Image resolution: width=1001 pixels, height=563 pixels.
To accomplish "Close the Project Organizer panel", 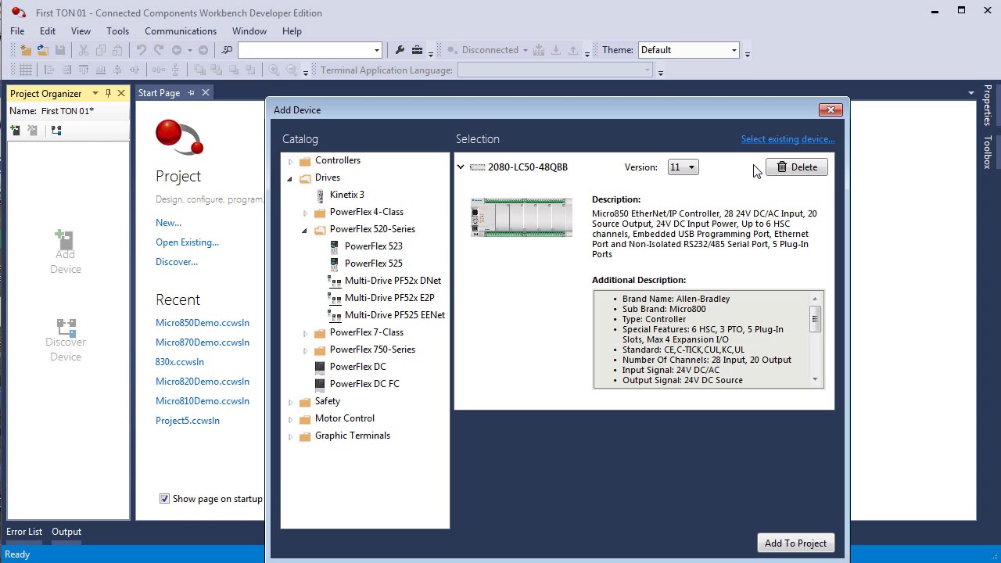I will coord(121,93).
